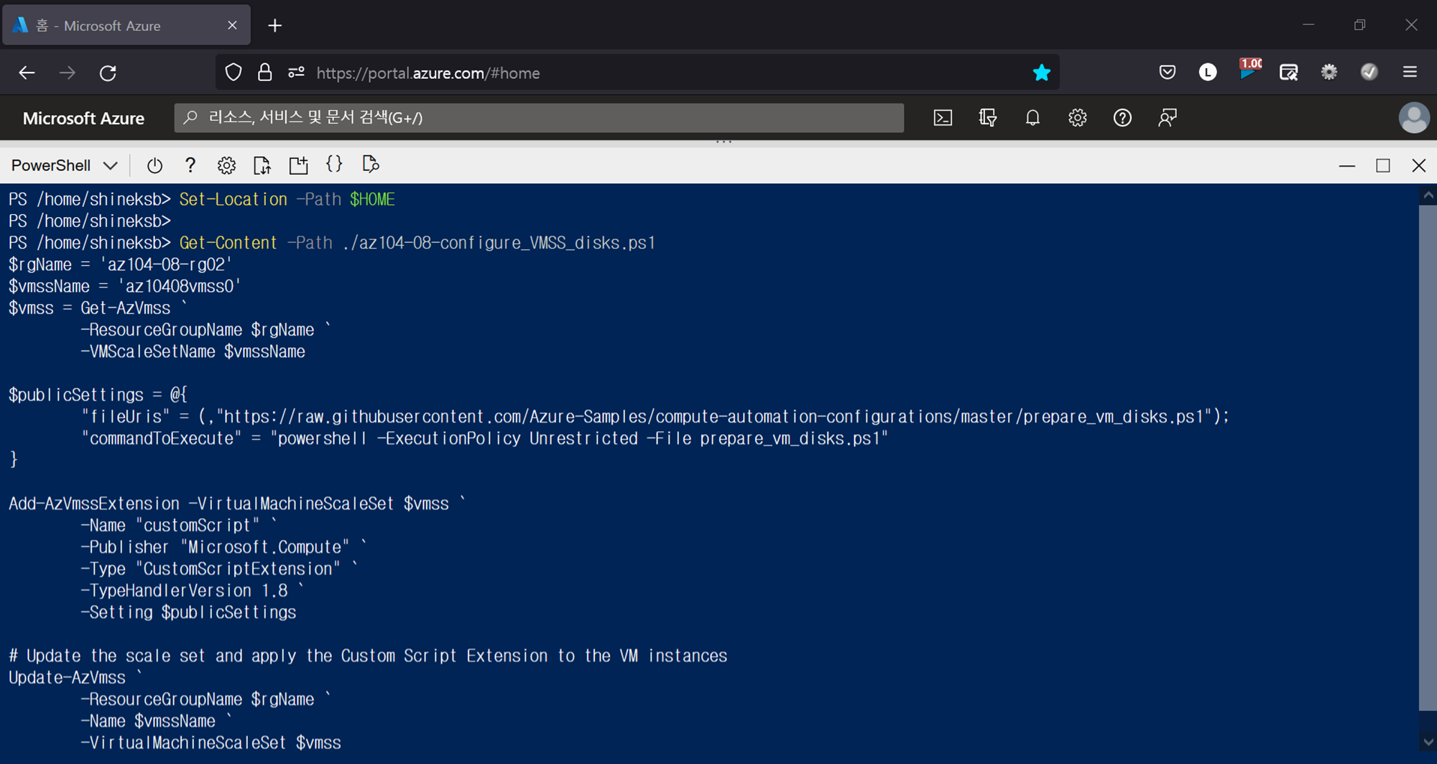This screenshot has width=1437, height=764.
Task: Open Azure notifications bell
Action: pyautogui.click(x=1032, y=118)
